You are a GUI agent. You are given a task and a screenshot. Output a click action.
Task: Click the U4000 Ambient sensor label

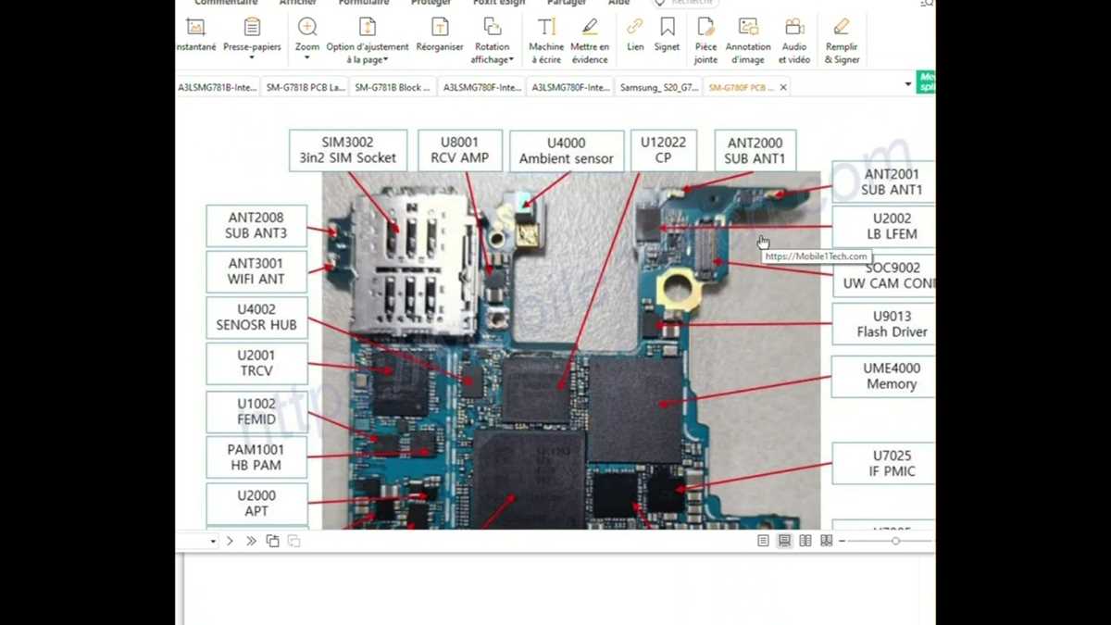pyautogui.click(x=567, y=151)
